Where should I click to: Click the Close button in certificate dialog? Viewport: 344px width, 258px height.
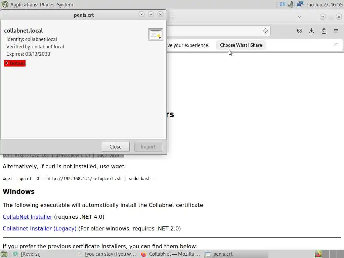point(116,146)
